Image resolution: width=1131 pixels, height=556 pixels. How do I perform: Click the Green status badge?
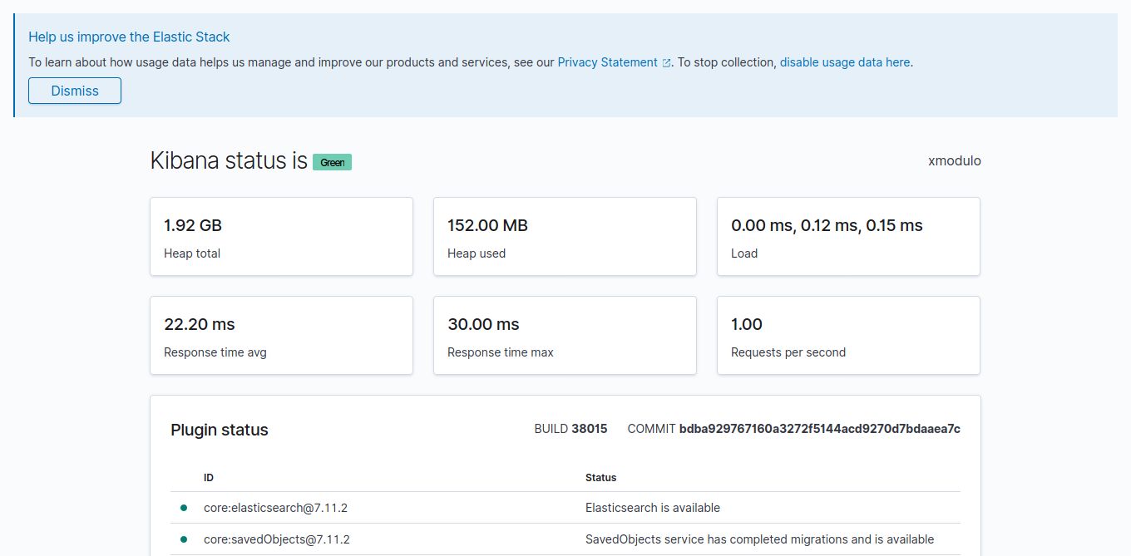click(x=333, y=162)
